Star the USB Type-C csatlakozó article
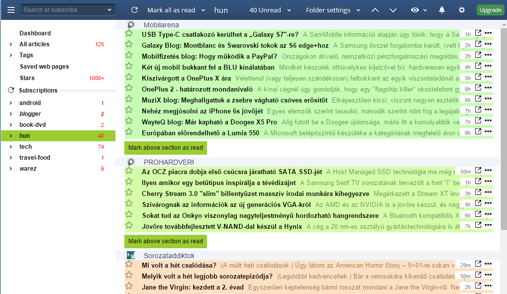Image resolution: width=507 pixels, height=294 pixels. 129,33
